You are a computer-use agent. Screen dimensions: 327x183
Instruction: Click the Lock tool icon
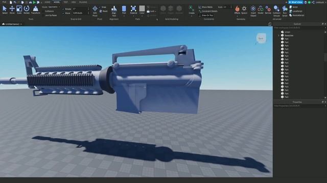(x=148, y=11)
